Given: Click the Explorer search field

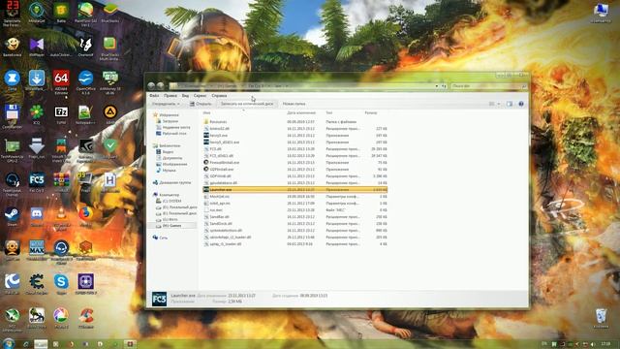Looking at the screenshot, I should coord(488,86).
